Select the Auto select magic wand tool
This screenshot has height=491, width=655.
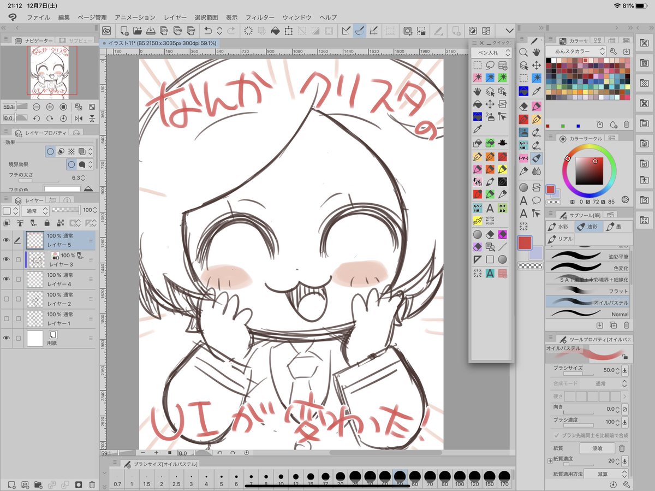(x=537, y=78)
